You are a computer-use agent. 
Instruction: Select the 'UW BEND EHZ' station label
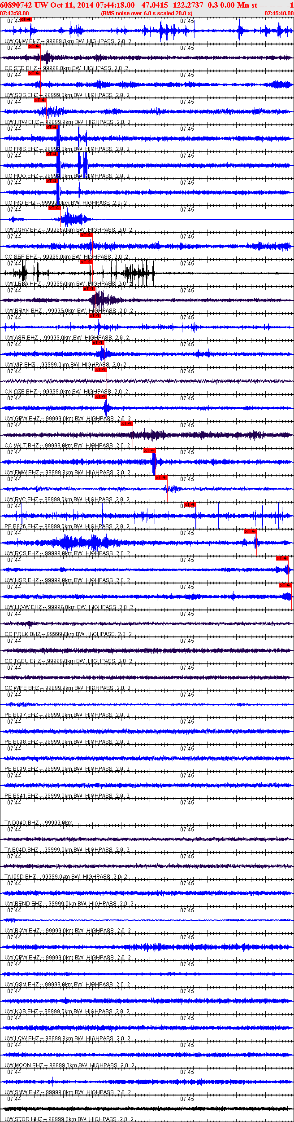click(23, 904)
